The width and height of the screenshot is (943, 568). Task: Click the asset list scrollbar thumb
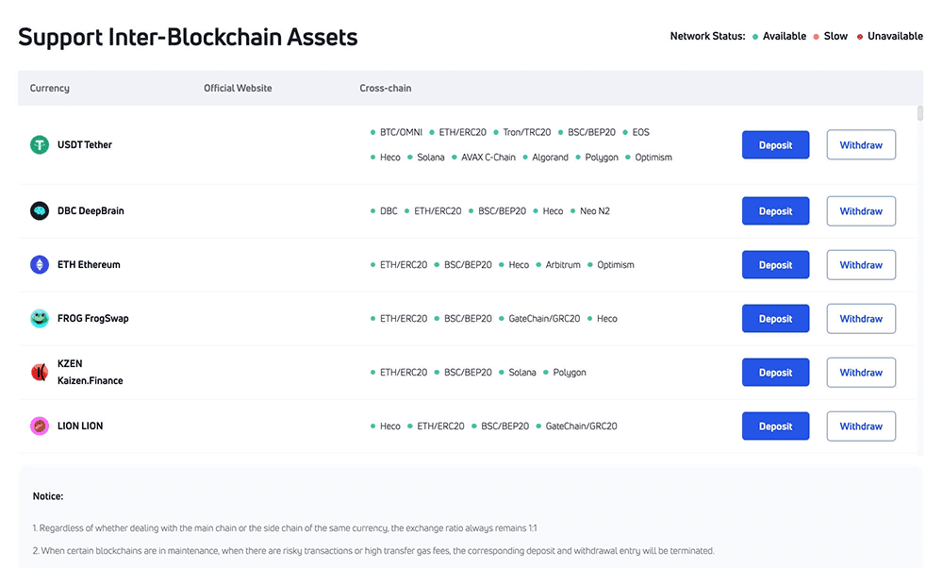pyautogui.click(x=919, y=113)
